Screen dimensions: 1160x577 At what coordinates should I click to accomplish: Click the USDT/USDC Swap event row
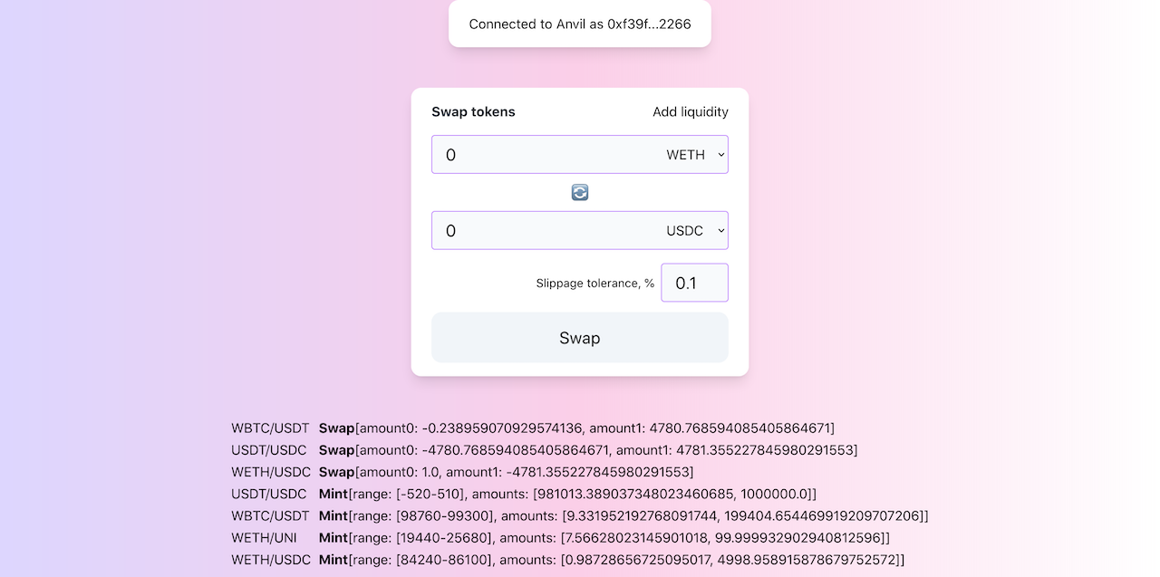pyautogui.click(x=545, y=450)
